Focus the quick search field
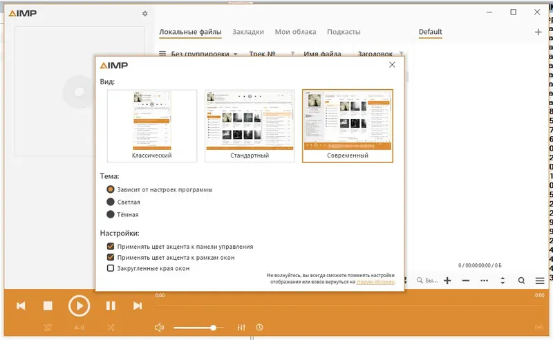Image resolution: width=553 pixels, height=340 pixels. click(427, 281)
